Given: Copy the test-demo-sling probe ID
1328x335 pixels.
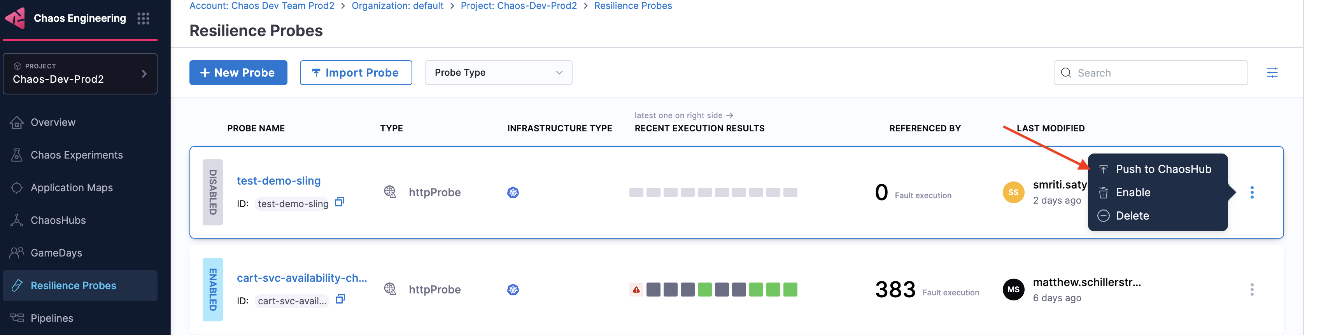Looking at the screenshot, I should coord(339,202).
